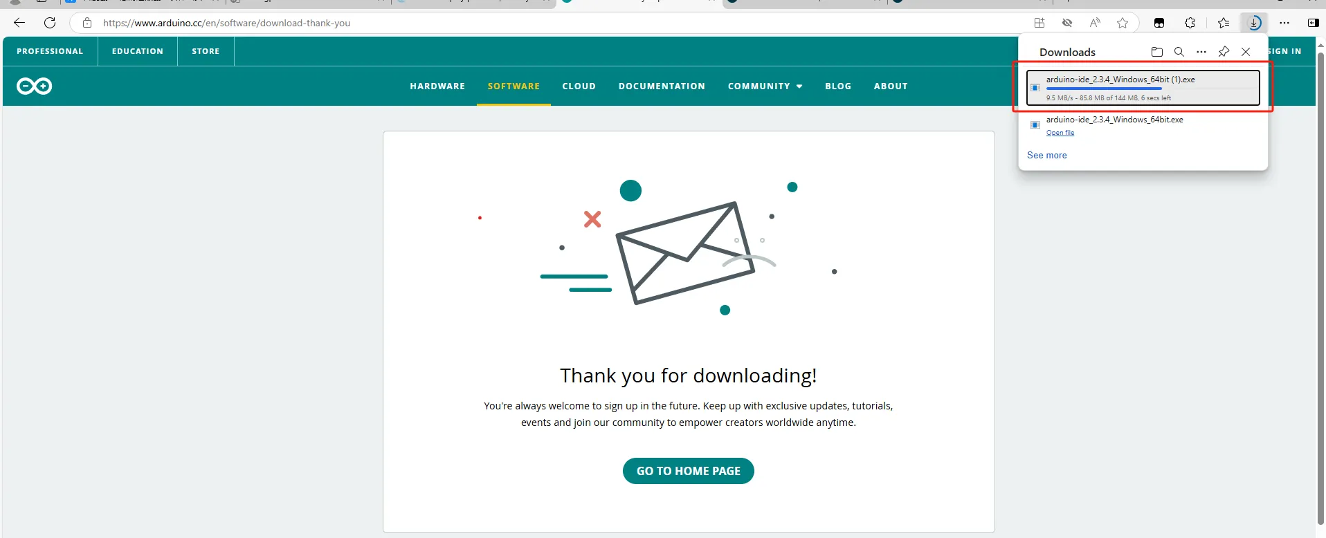Viewport: 1326px width, 538px height.
Task: Add this page to favorites star
Action: (x=1123, y=23)
